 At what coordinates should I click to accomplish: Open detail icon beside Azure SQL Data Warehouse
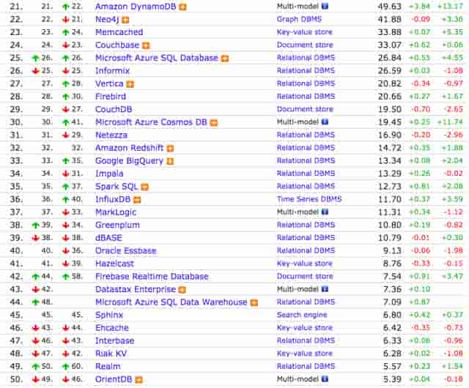(254, 303)
